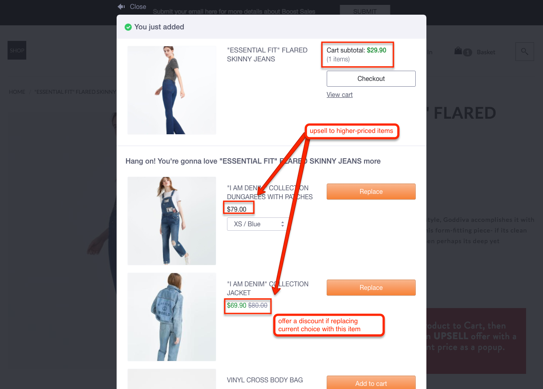Click the Checkout button
The height and width of the screenshot is (389, 543).
click(371, 79)
